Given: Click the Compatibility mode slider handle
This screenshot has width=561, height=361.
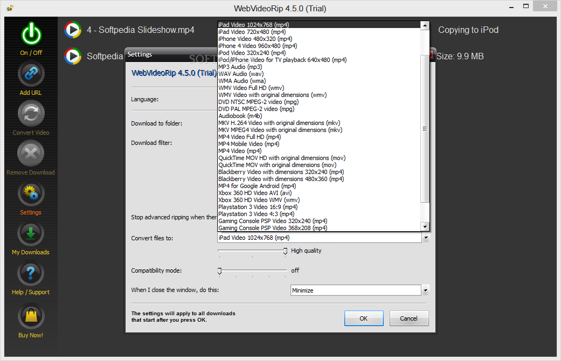Looking at the screenshot, I should coord(220,271).
